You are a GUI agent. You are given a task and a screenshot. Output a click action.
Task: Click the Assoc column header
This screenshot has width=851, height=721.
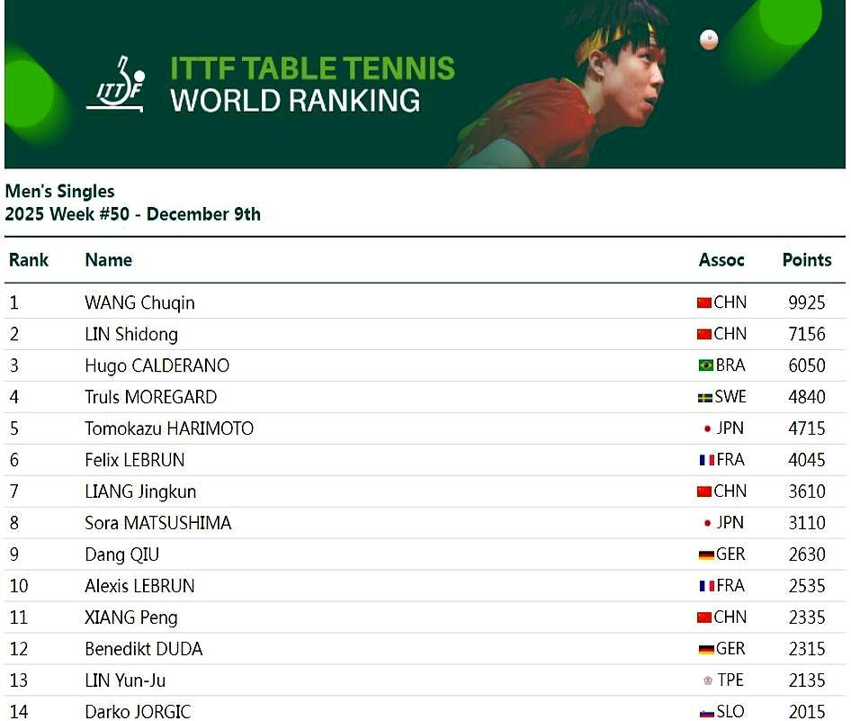tap(721, 260)
